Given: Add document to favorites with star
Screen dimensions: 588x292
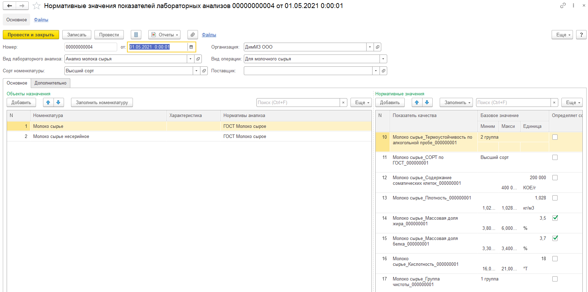Looking at the screenshot, I should 36,6.
